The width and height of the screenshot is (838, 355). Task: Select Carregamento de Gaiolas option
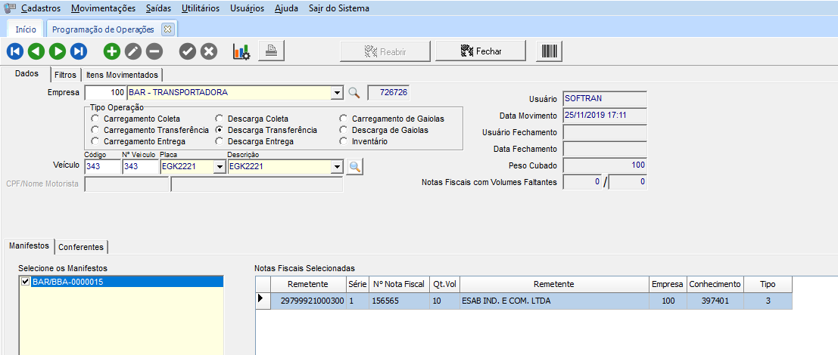click(x=343, y=119)
